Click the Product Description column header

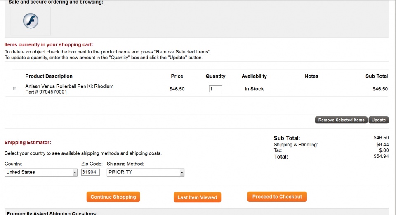[x=49, y=76]
